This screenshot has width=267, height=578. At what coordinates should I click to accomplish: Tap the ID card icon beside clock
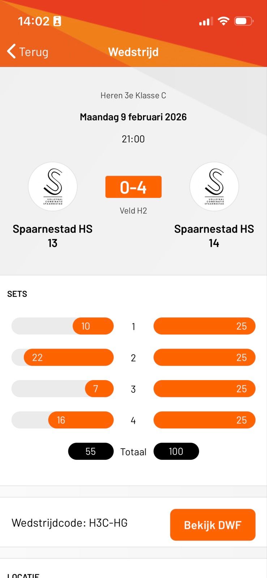pos(57,21)
